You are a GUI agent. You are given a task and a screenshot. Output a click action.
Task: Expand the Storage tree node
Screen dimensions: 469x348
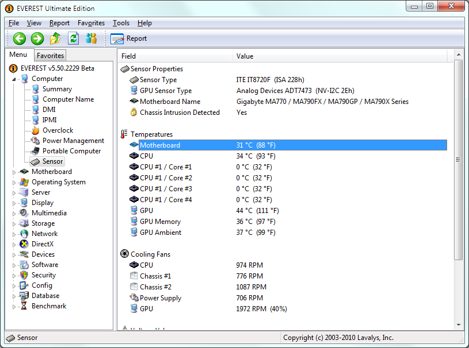[14, 223]
